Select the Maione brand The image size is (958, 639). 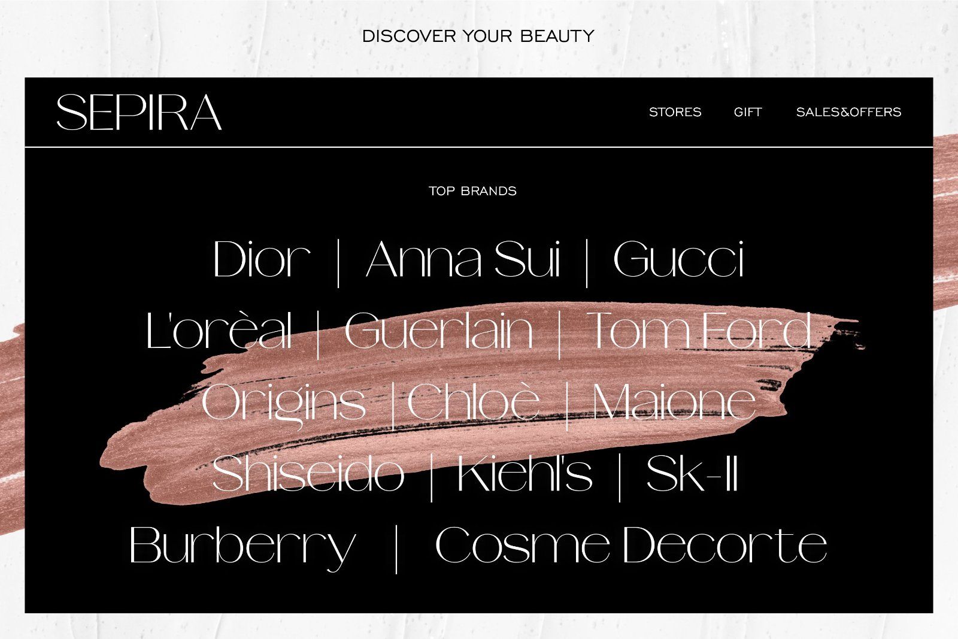[x=674, y=401]
